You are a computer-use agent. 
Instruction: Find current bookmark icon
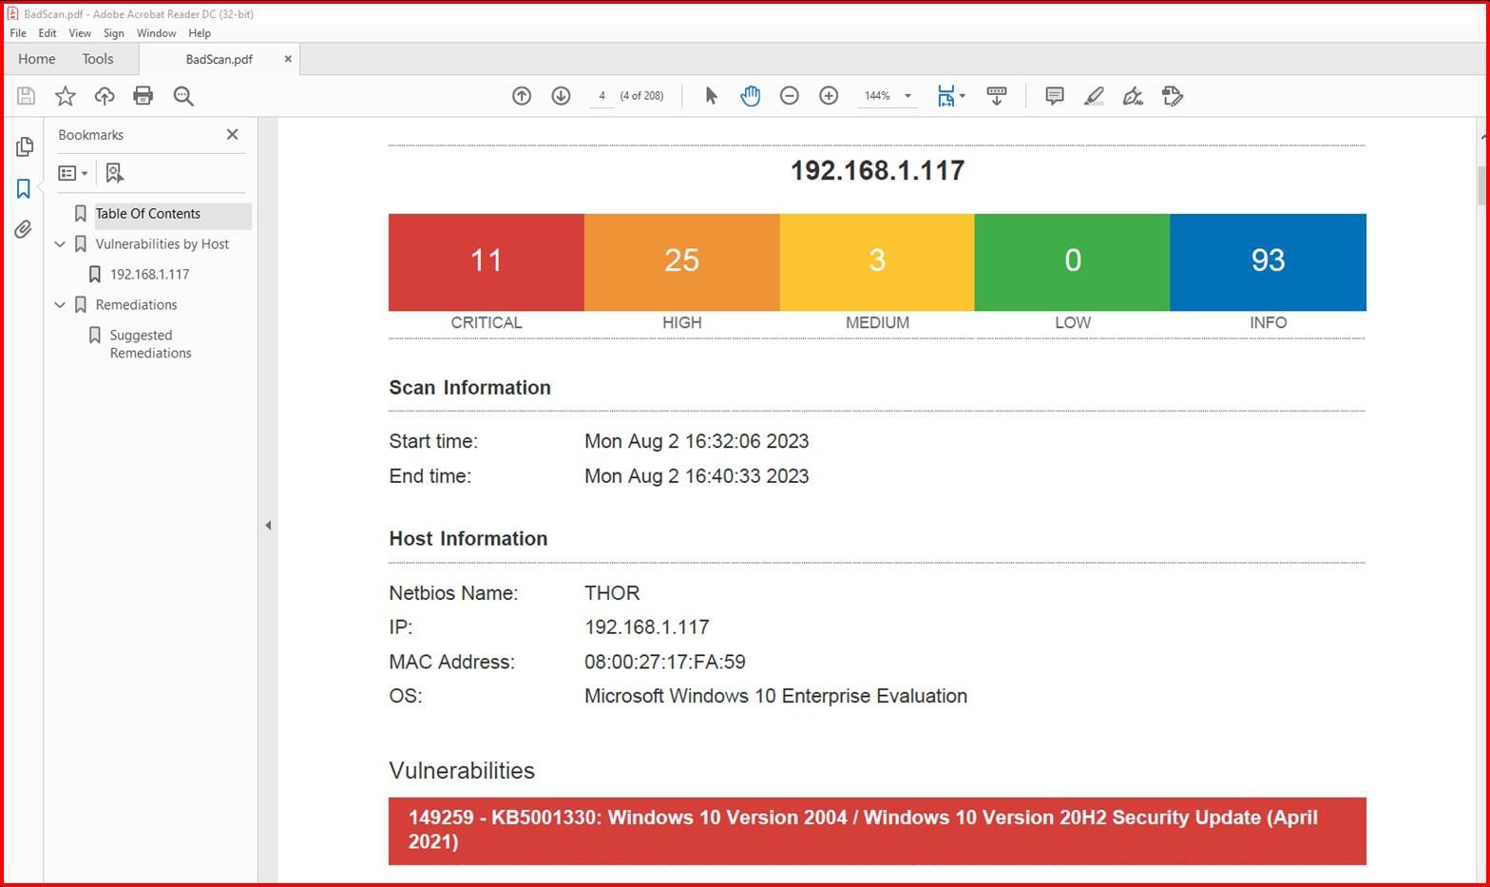114,173
